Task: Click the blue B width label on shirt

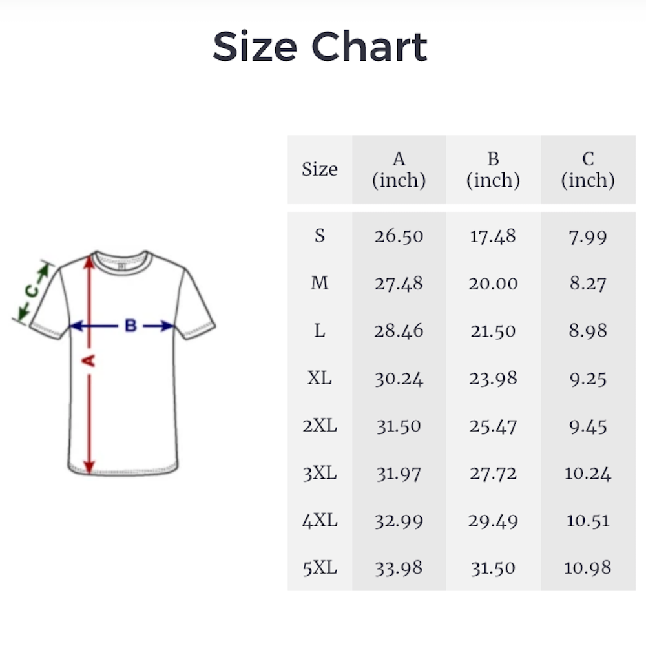Action: pyautogui.click(x=130, y=326)
